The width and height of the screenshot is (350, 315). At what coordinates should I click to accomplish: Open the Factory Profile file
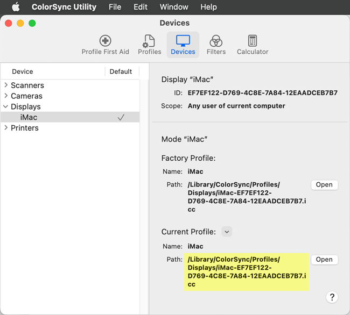[x=324, y=184]
